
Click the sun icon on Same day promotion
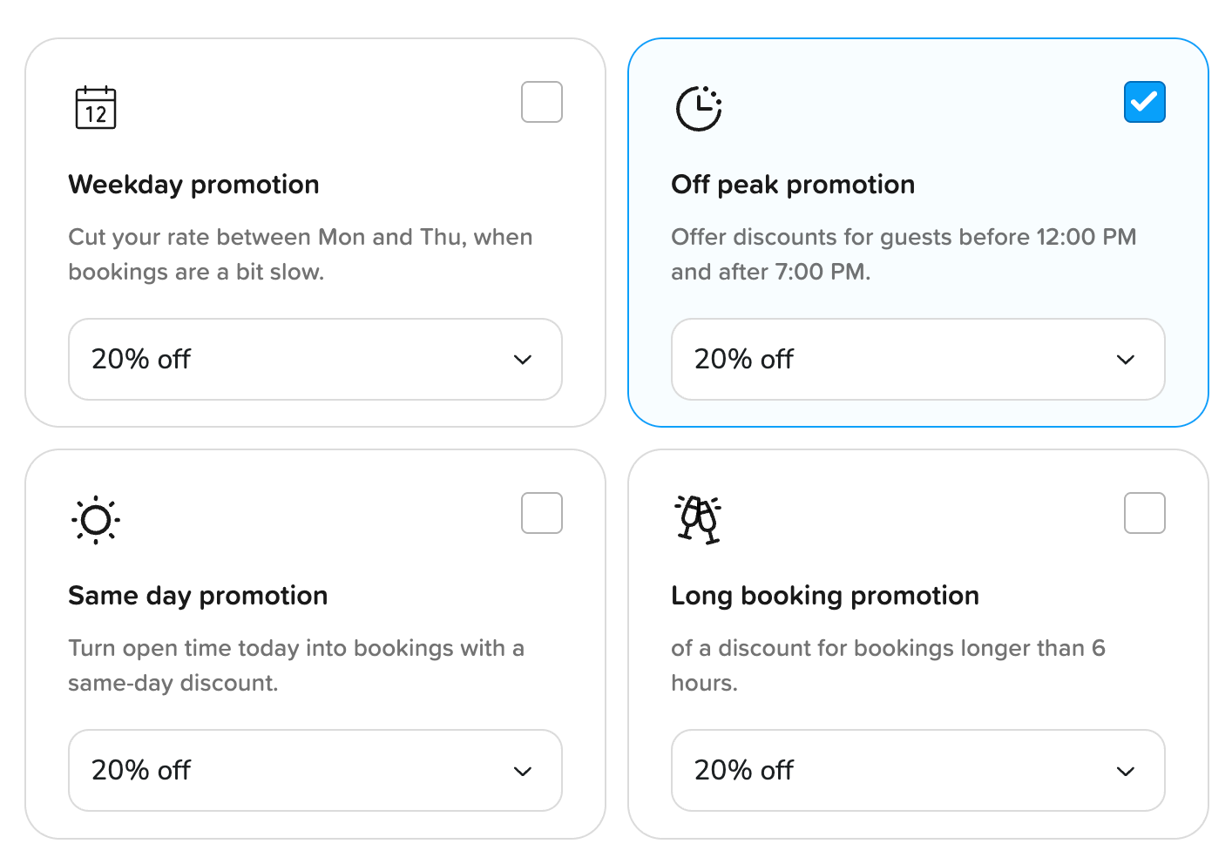(96, 520)
